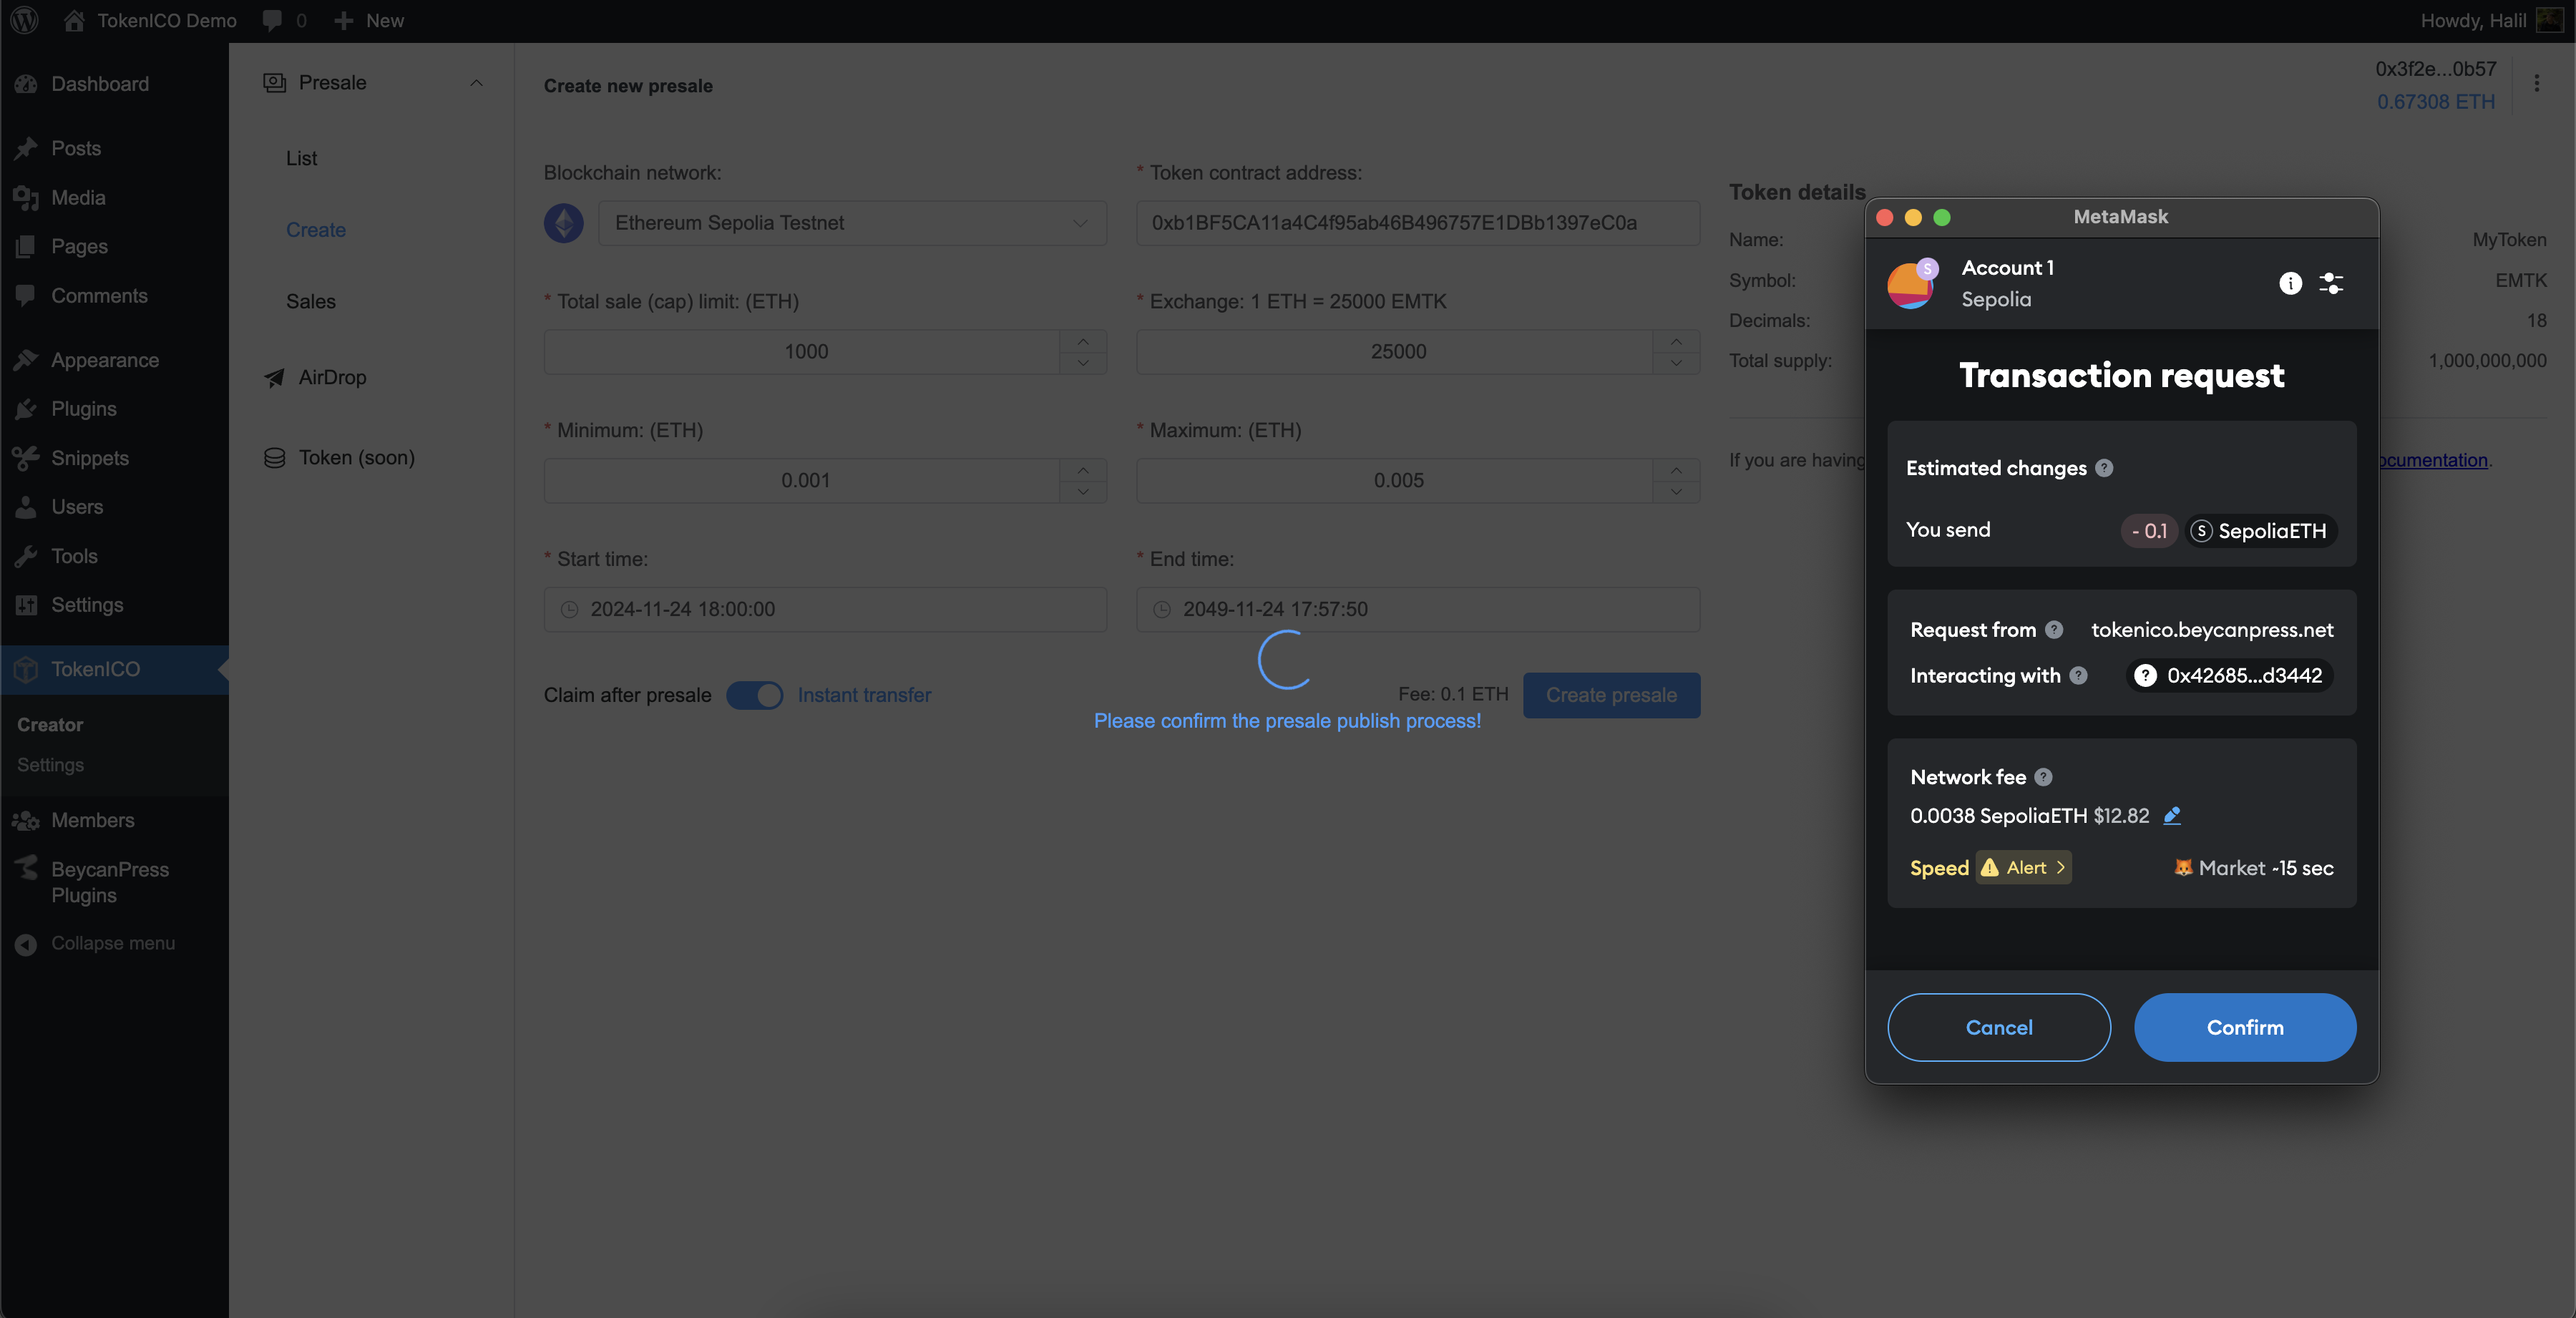Screen dimensions: 2576x1318
Task: Open Appearance in the sidebar
Action: (x=105, y=360)
